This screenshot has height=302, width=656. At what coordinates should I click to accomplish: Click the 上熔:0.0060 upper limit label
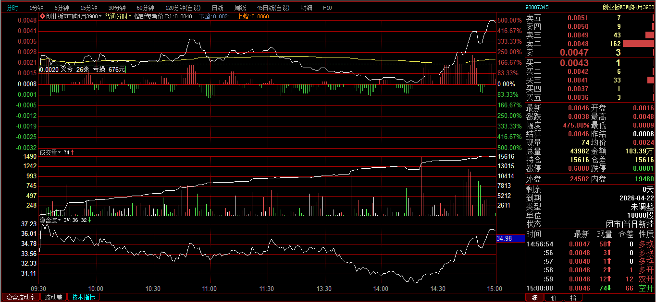(253, 16)
